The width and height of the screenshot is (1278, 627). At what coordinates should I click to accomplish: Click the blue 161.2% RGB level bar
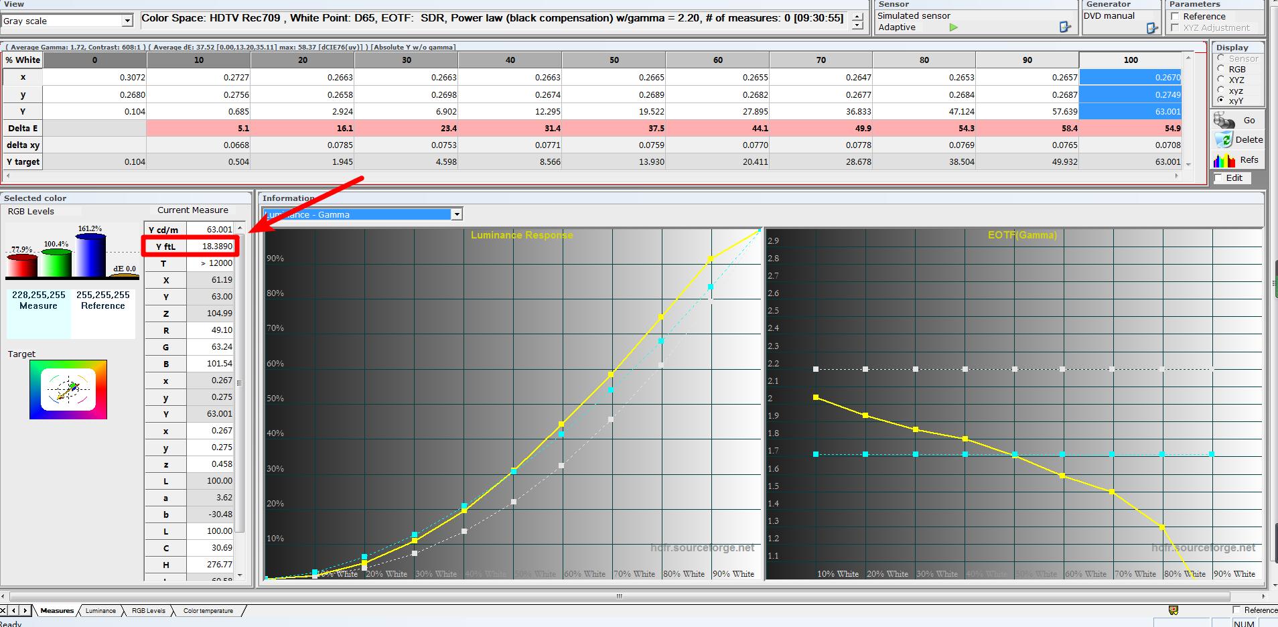(x=90, y=255)
